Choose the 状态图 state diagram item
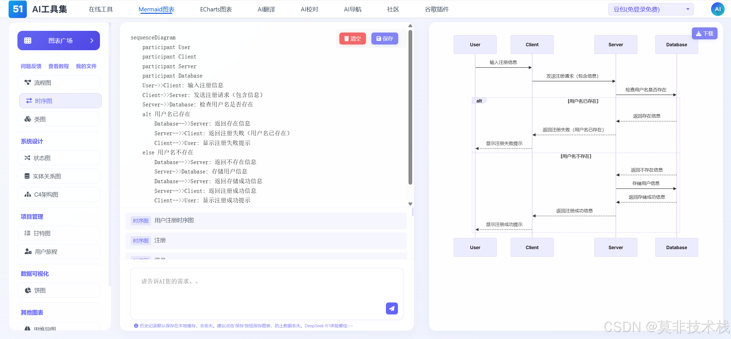The height and width of the screenshot is (339, 731). click(x=59, y=158)
